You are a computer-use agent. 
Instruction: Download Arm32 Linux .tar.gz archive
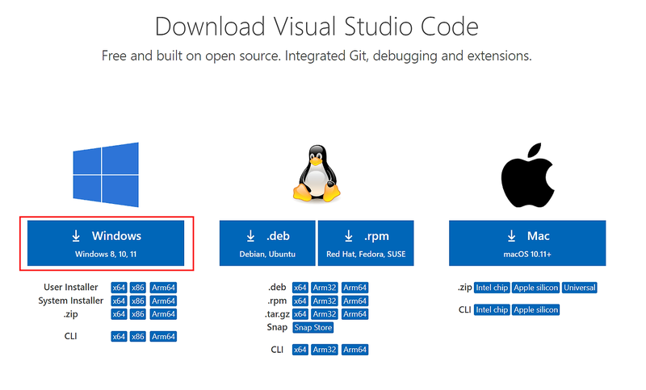click(325, 314)
